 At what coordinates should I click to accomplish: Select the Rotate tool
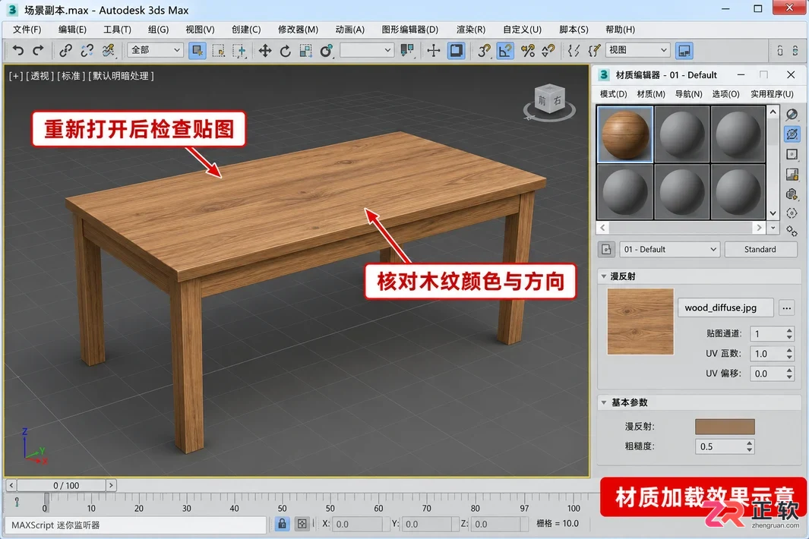(x=286, y=51)
